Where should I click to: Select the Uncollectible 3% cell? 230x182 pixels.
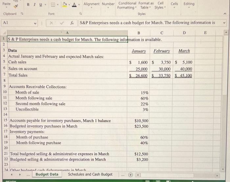click(x=138, y=110)
